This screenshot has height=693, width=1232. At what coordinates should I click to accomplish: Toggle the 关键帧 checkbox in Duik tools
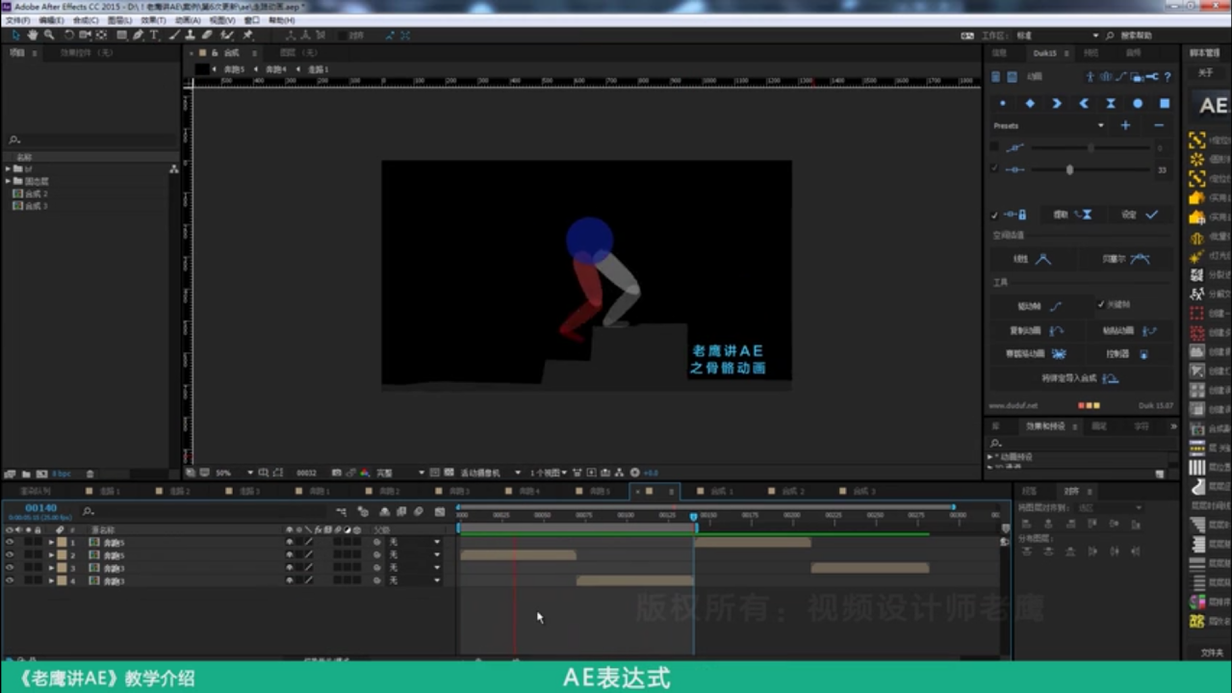[x=1102, y=304]
